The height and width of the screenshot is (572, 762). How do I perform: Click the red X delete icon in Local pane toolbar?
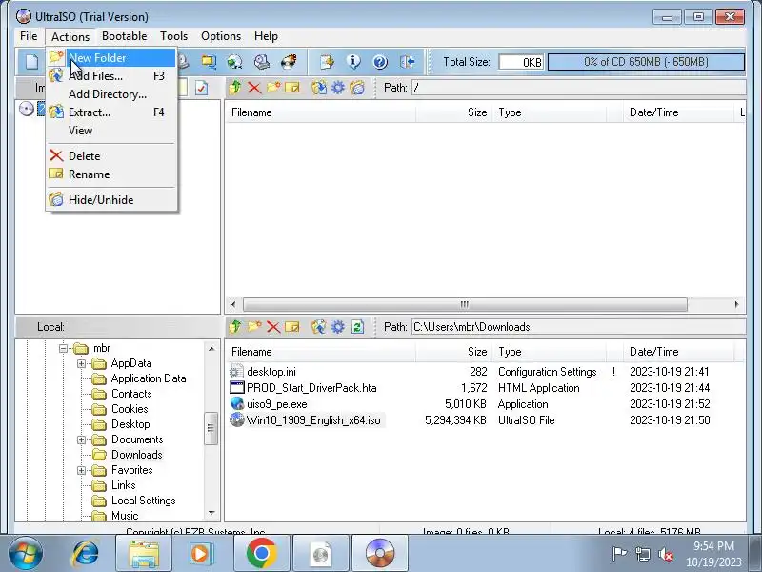coord(273,327)
